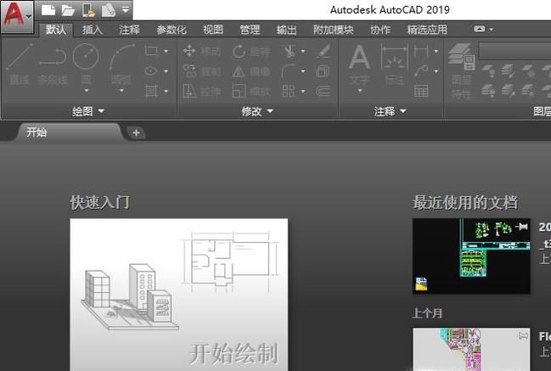Expand the 圆 circle options arrow

click(x=86, y=90)
